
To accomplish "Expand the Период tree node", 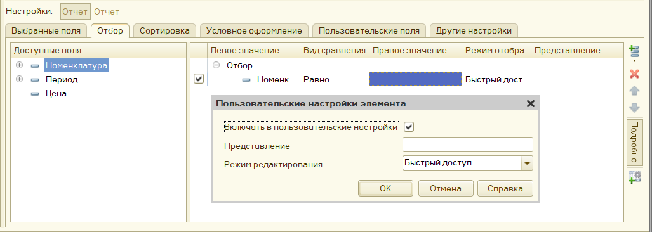I will 19,79.
